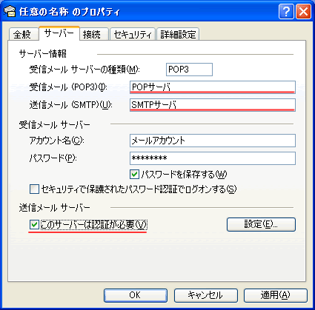The image size is (315, 310).
Task: Close the properties dialog with X button
Action: [x=303, y=11]
